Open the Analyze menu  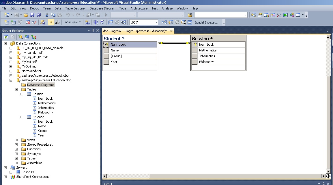click(167, 8)
